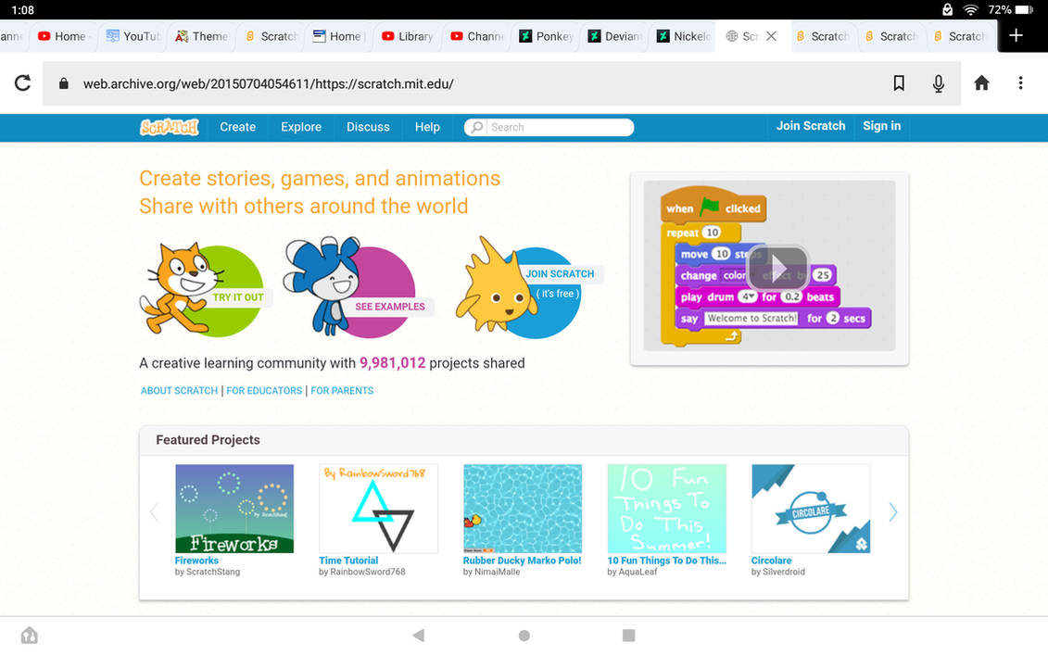The width and height of the screenshot is (1048, 655).
Task: Close the current Scratch tab
Action: (x=771, y=36)
